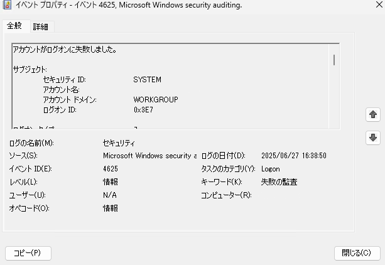Close the dialog with the X button
Viewport: 385px width, 265px height.
click(x=379, y=4)
